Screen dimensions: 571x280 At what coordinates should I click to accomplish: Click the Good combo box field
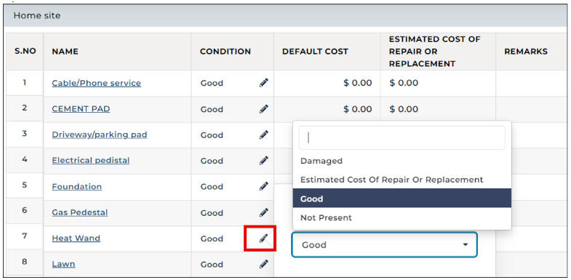pyautogui.click(x=384, y=244)
